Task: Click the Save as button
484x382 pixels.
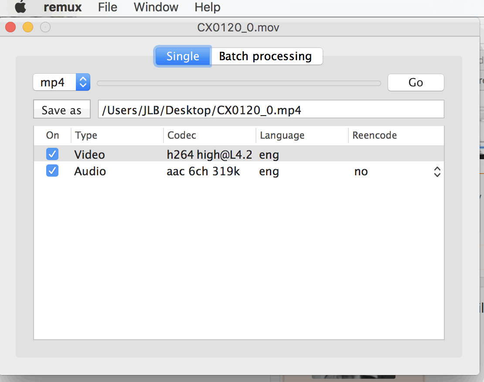Action: click(x=62, y=109)
